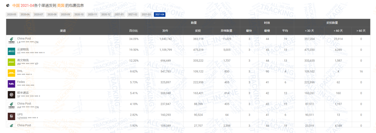376x133 pixels.
Task: Click the yellow DHL logo
Action: pos(11,73)
